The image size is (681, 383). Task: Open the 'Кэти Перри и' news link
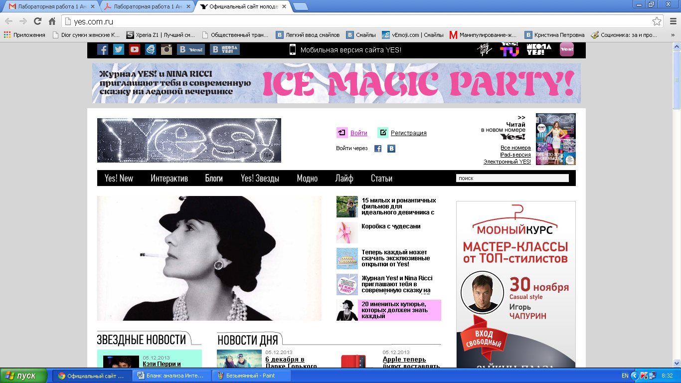162,364
